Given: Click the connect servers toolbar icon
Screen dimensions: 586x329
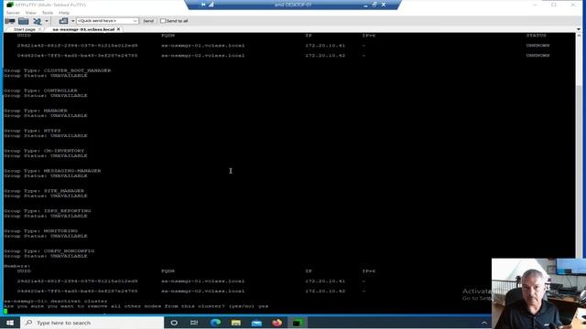Looking at the screenshot, I should 38,21.
